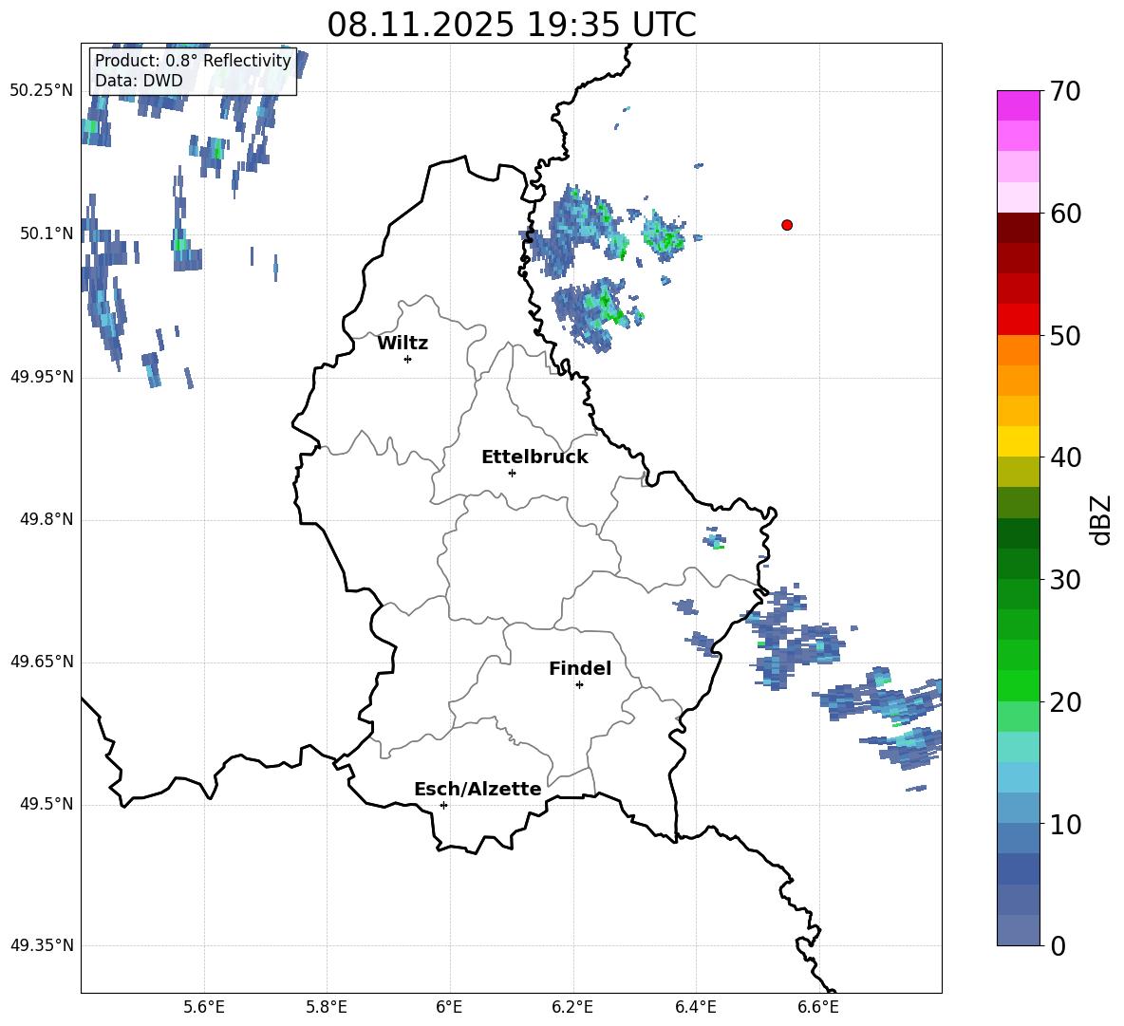Click the cross marker below the Esch/Alzette label

[x=443, y=805]
